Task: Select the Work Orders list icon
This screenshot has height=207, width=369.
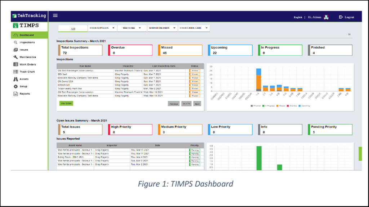Action: pyautogui.click(x=15, y=64)
